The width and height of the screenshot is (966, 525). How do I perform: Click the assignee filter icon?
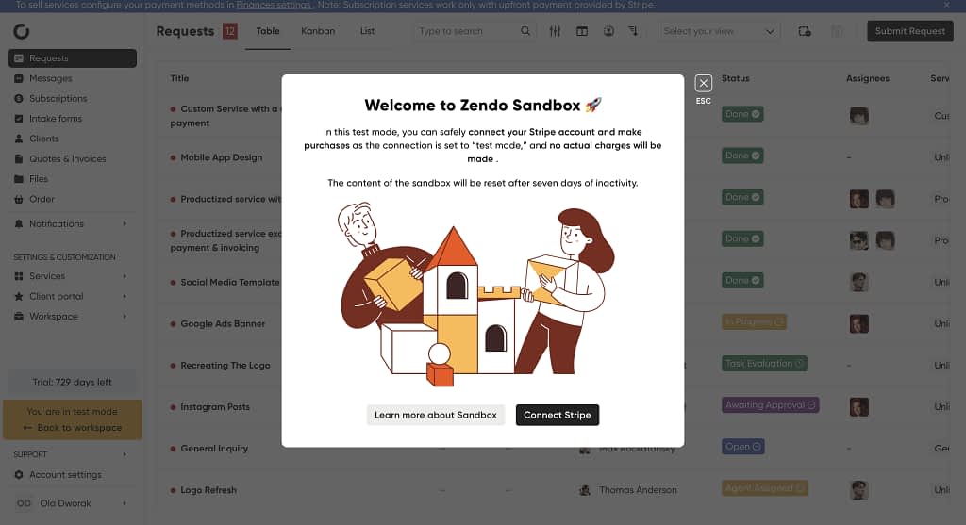point(608,31)
